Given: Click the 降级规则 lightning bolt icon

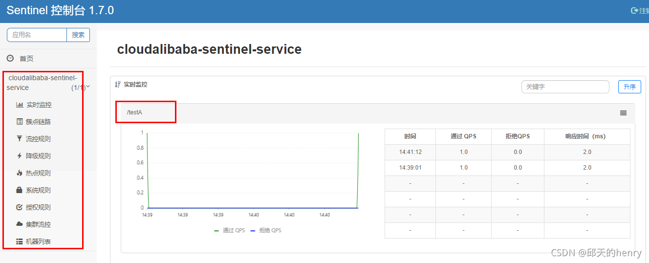Looking at the screenshot, I should pos(20,156).
